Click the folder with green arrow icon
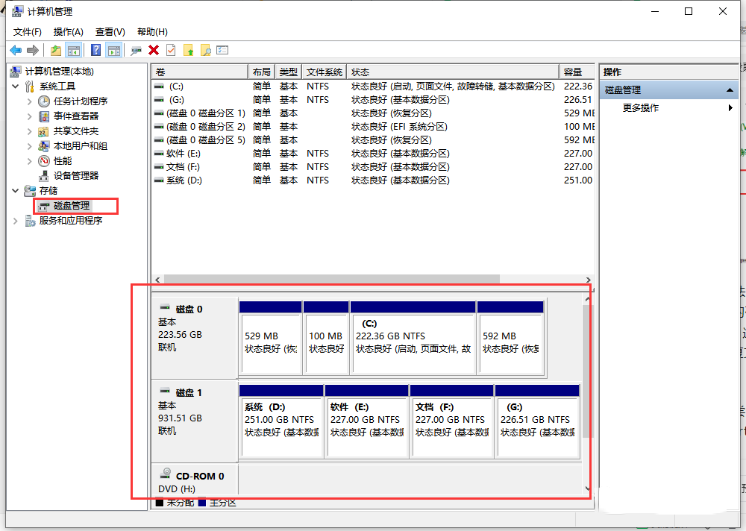This screenshot has width=746, height=531. (189, 50)
